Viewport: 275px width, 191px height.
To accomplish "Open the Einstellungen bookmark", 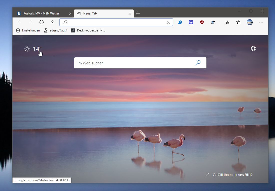I will click(28, 30).
